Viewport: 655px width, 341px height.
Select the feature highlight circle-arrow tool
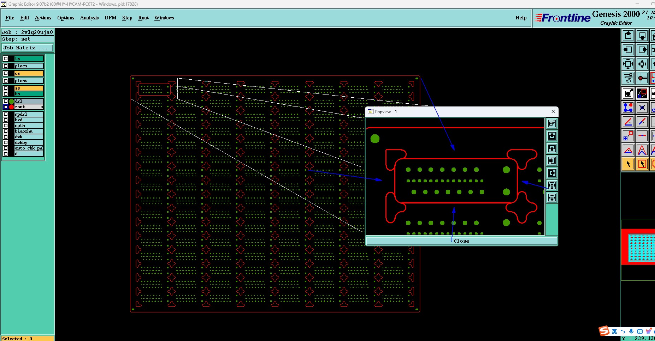(628, 93)
